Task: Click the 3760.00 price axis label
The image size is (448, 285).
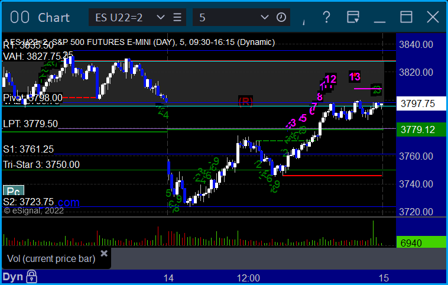Action: coord(416,156)
